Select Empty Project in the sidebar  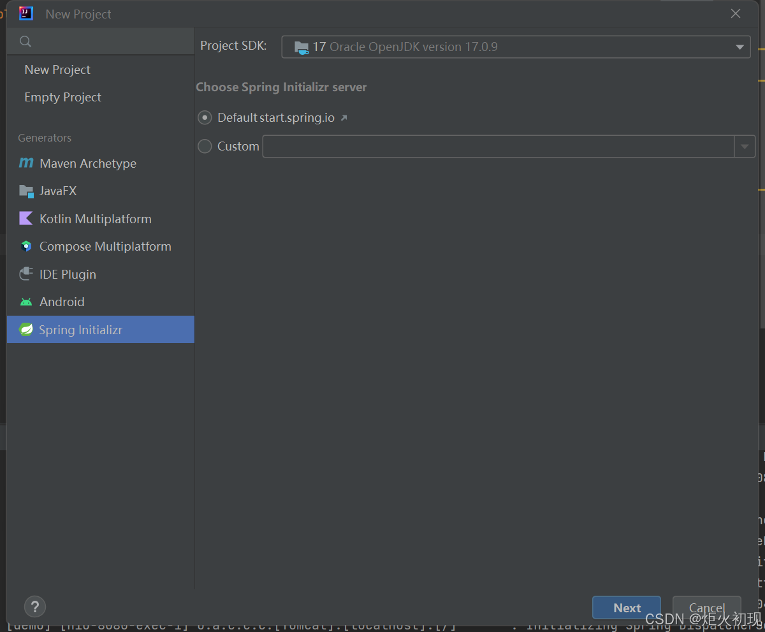coord(101,97)
